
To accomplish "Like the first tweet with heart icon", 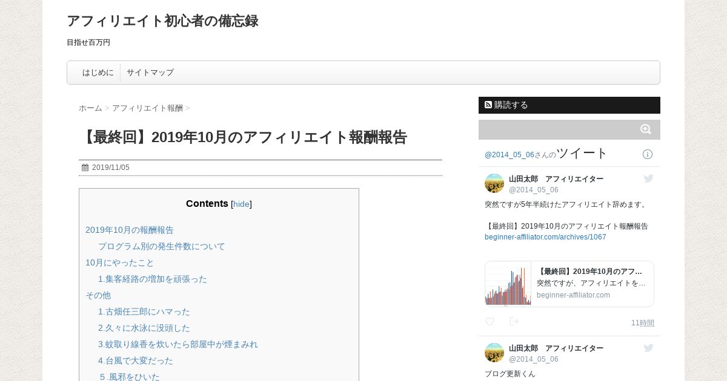I will point(490,322).
